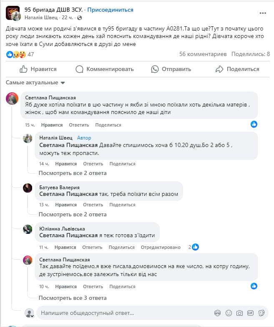Focus the Напишите общедоступный ответ field
Screen dimensions: 274x327
125,313
